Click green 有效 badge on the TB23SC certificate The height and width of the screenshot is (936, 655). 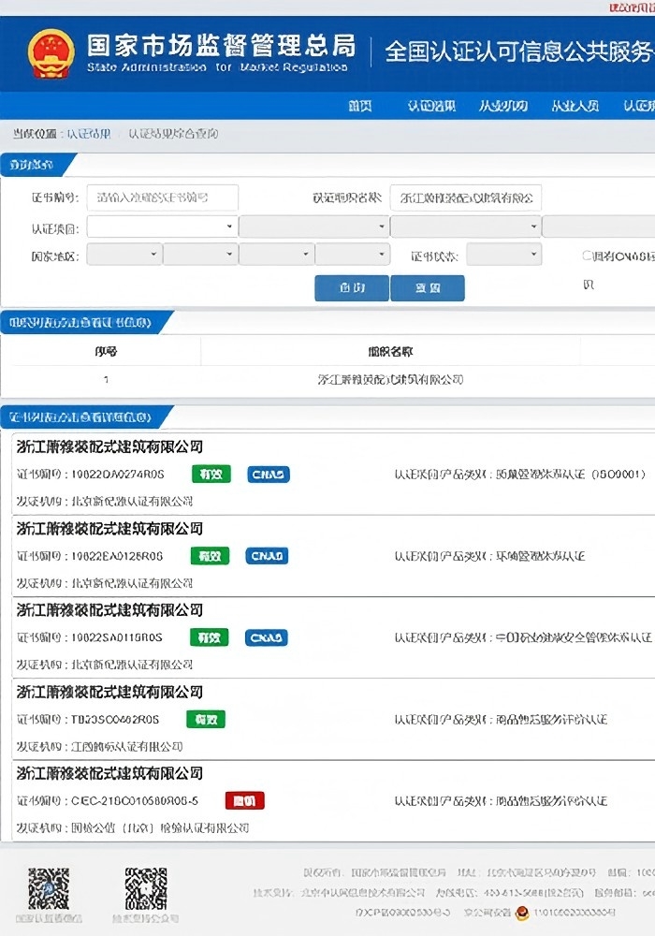coord(206,720)
